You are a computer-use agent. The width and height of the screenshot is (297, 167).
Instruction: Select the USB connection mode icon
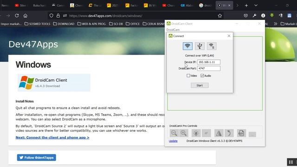click(200, 46)
